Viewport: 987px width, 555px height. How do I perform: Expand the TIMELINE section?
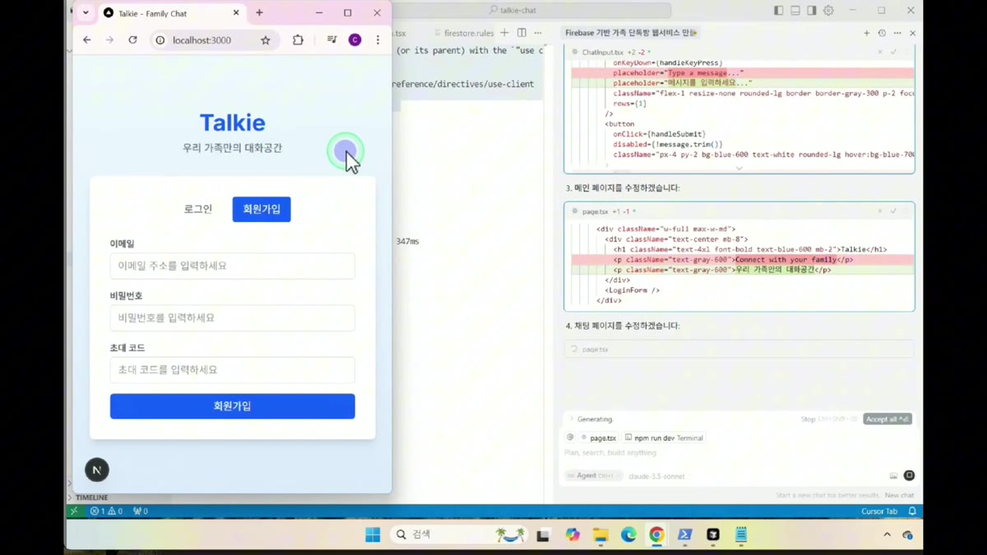point(91,497)
